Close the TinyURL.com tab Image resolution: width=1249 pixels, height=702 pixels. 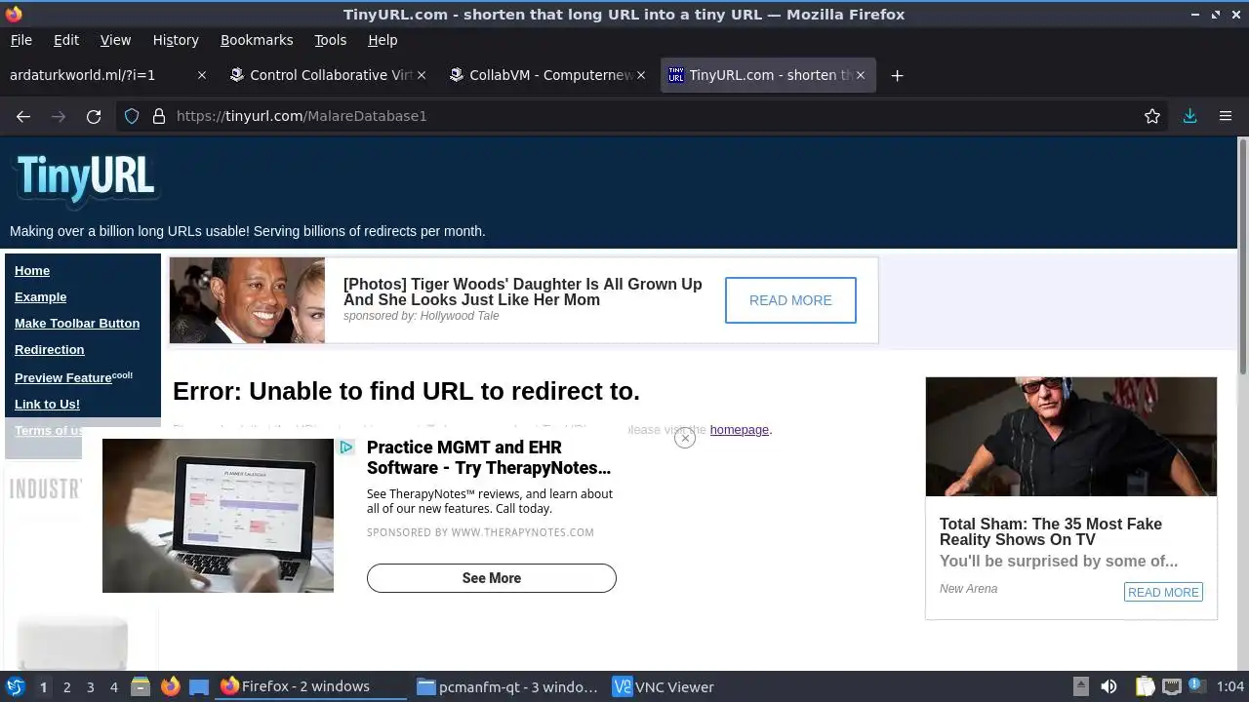pos(860,75)
